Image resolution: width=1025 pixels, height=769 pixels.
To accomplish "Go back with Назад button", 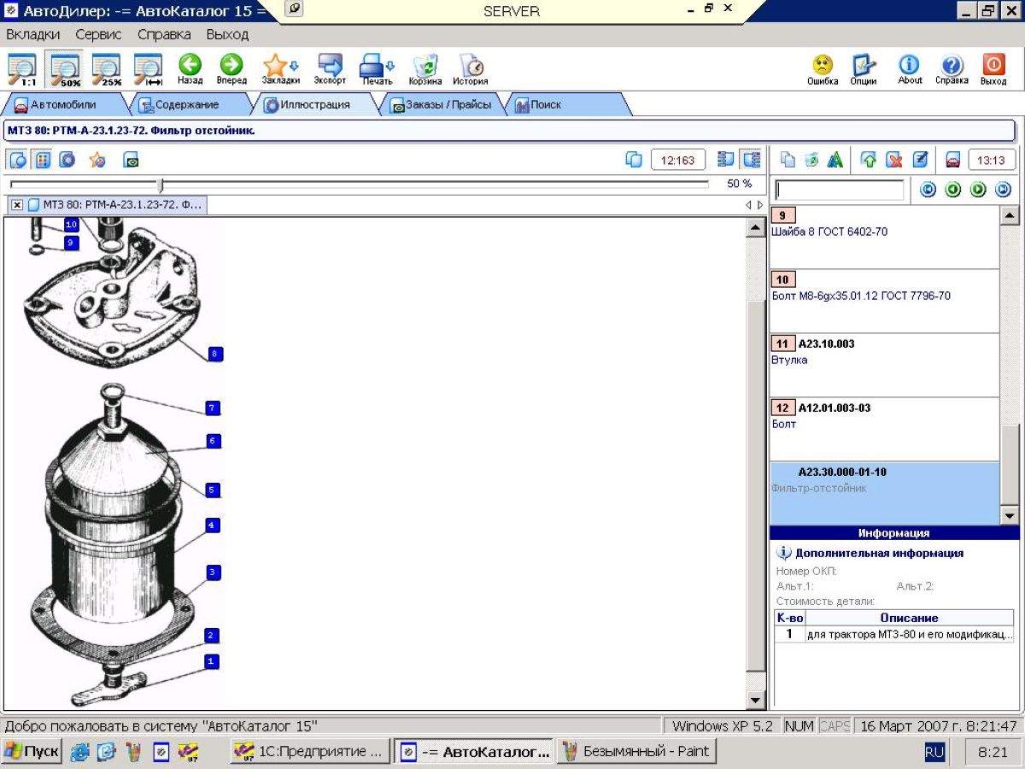I will [190, 69].
